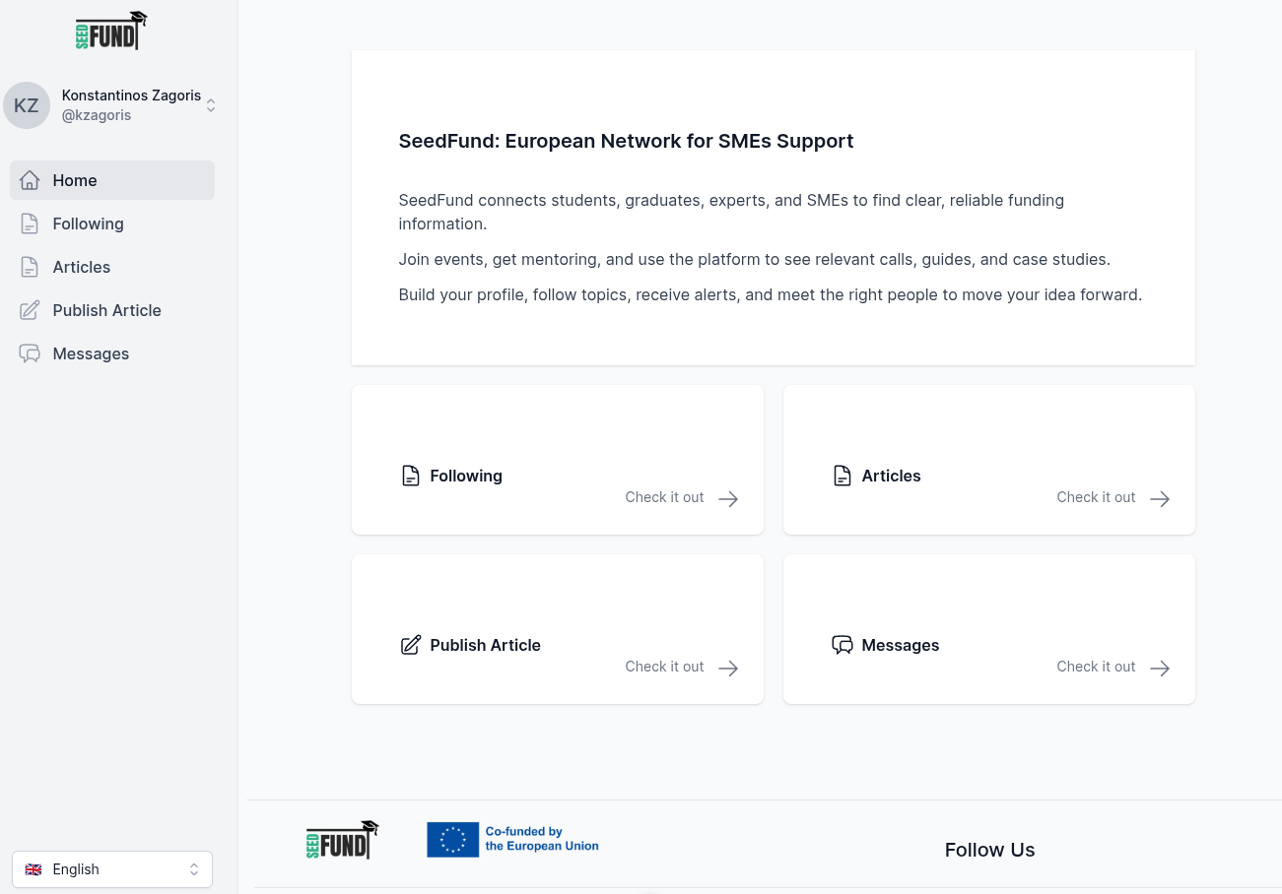Click the UK flag icon in language selector
This screenshot has height=894, width=1282.
[x=34, y=869]
